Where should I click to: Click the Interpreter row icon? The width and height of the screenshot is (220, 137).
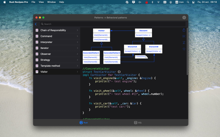(x=37, y=42)
